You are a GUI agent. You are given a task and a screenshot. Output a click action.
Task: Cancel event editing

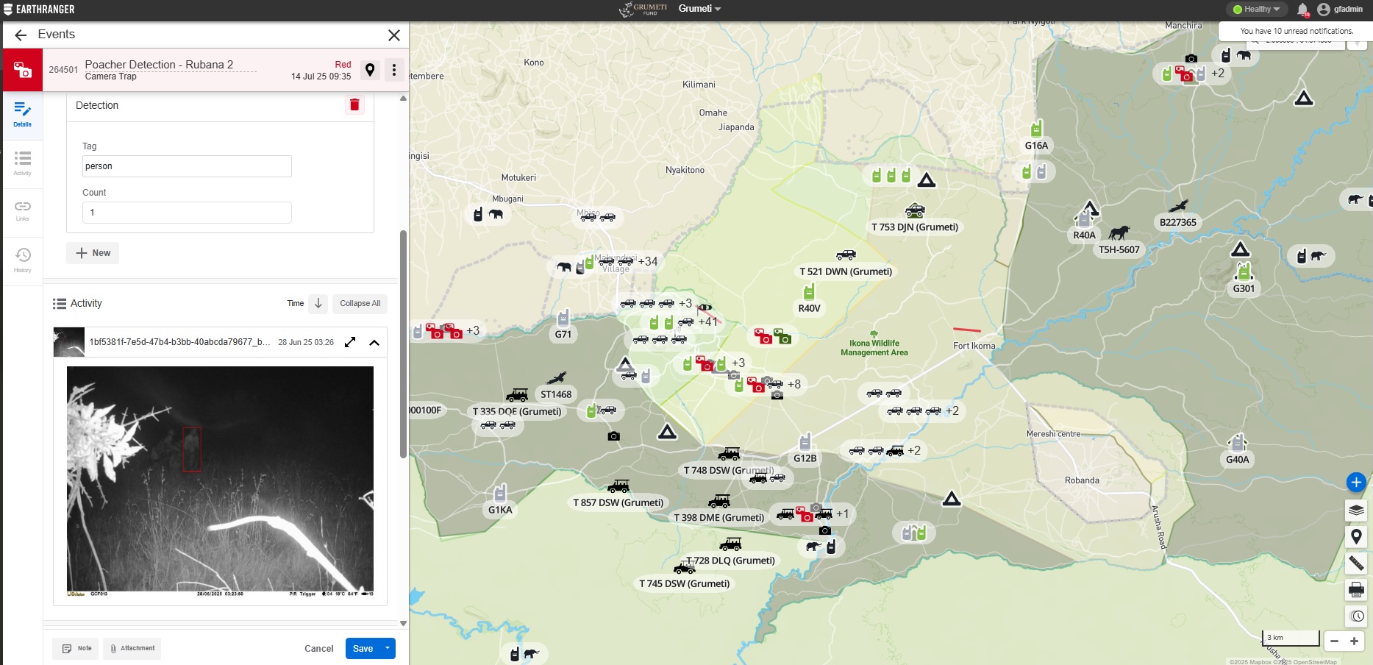point(318,648)
